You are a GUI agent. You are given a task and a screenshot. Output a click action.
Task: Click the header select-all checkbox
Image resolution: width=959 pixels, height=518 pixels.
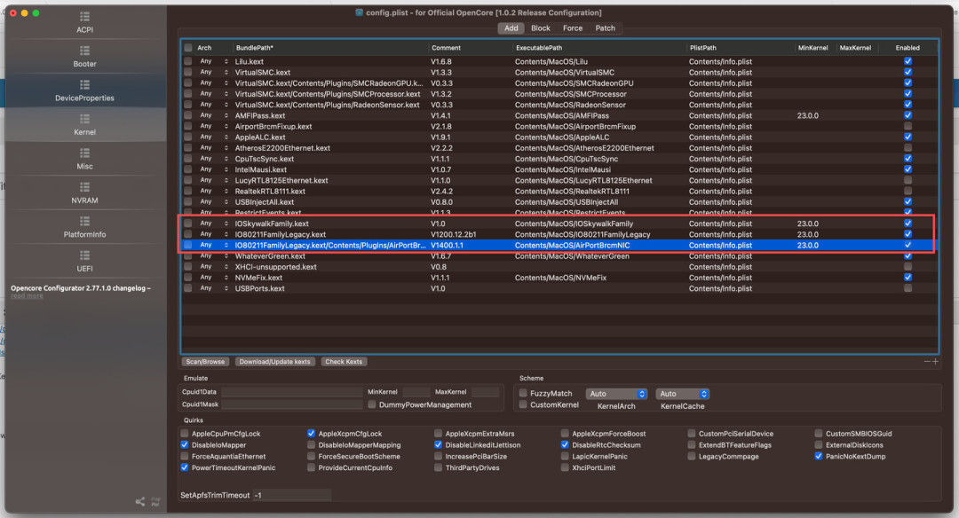[187, 48]
